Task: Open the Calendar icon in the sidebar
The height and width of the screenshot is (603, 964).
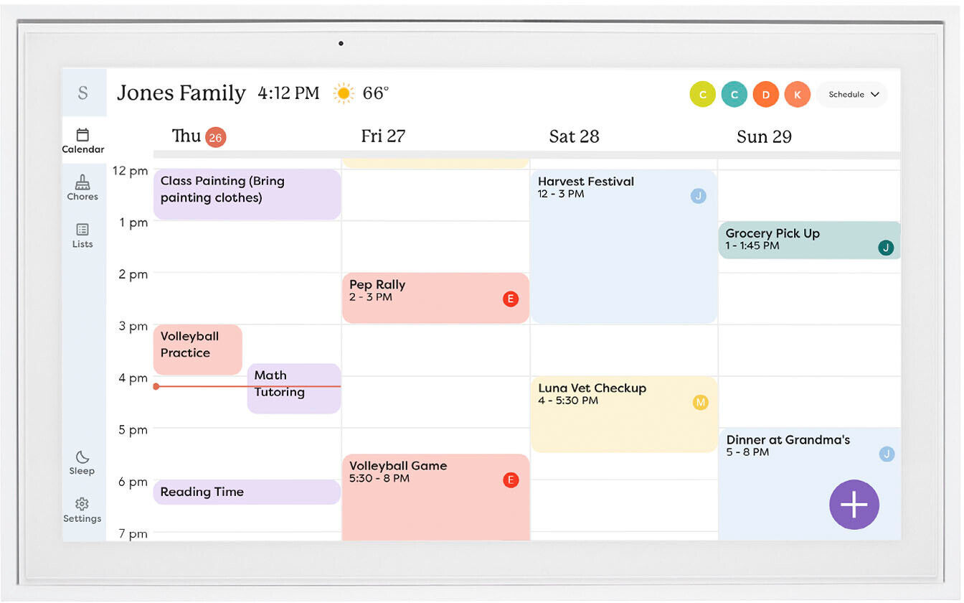Action: (x=83, y=138)
